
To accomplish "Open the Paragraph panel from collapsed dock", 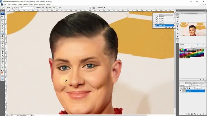I will tap(178, 37).
